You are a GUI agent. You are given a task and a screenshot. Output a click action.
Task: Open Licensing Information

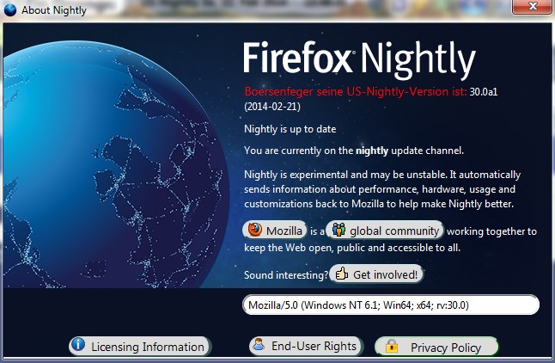click(x=140, y=346)
